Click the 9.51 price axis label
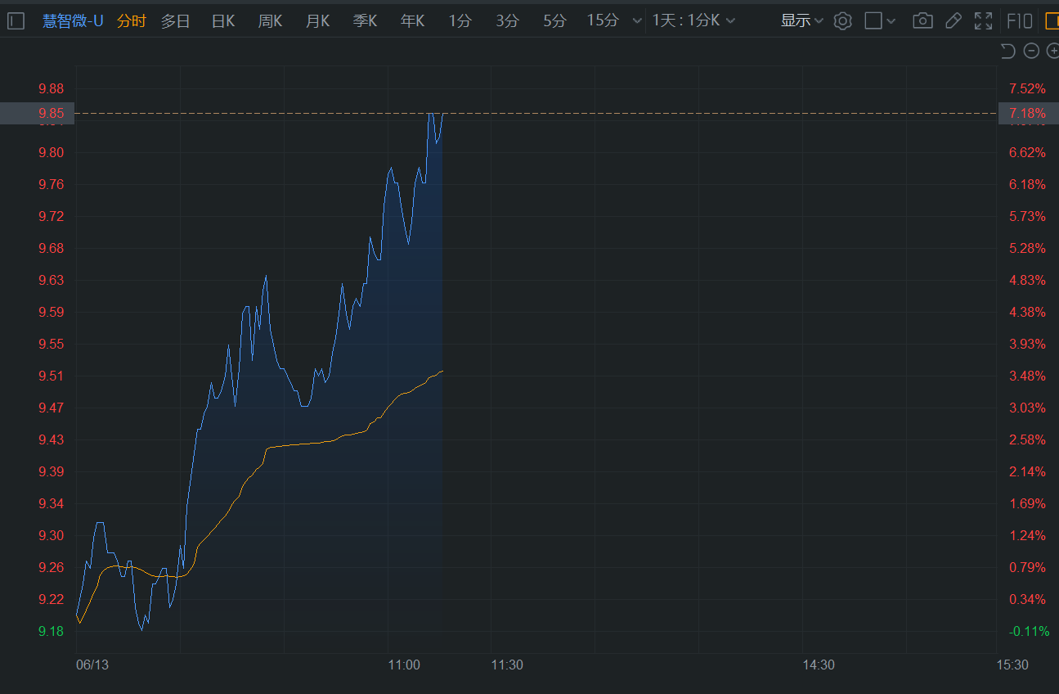The width and height of the screenshot is (1059, 694). (51, 376)
